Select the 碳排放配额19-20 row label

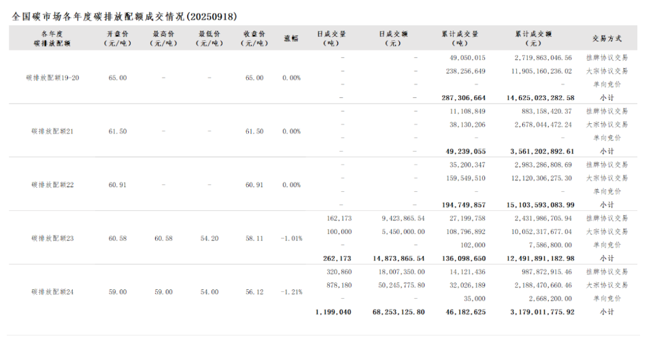(52, 78)
